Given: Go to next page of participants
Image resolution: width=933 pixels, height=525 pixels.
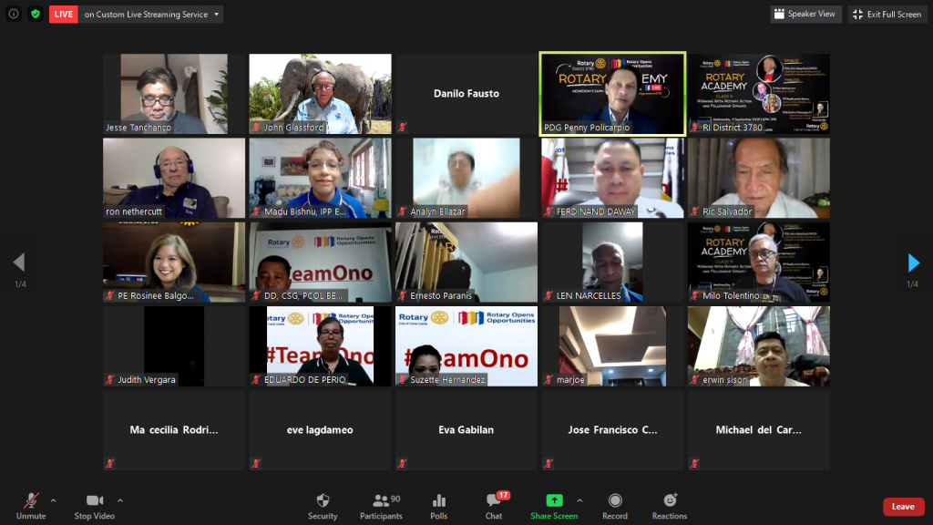Looking at the screenshot, I should pos(913,263).
